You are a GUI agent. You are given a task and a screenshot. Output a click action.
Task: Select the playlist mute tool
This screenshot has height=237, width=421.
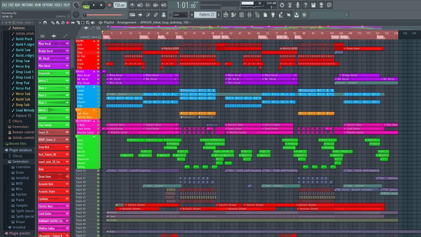68,23
